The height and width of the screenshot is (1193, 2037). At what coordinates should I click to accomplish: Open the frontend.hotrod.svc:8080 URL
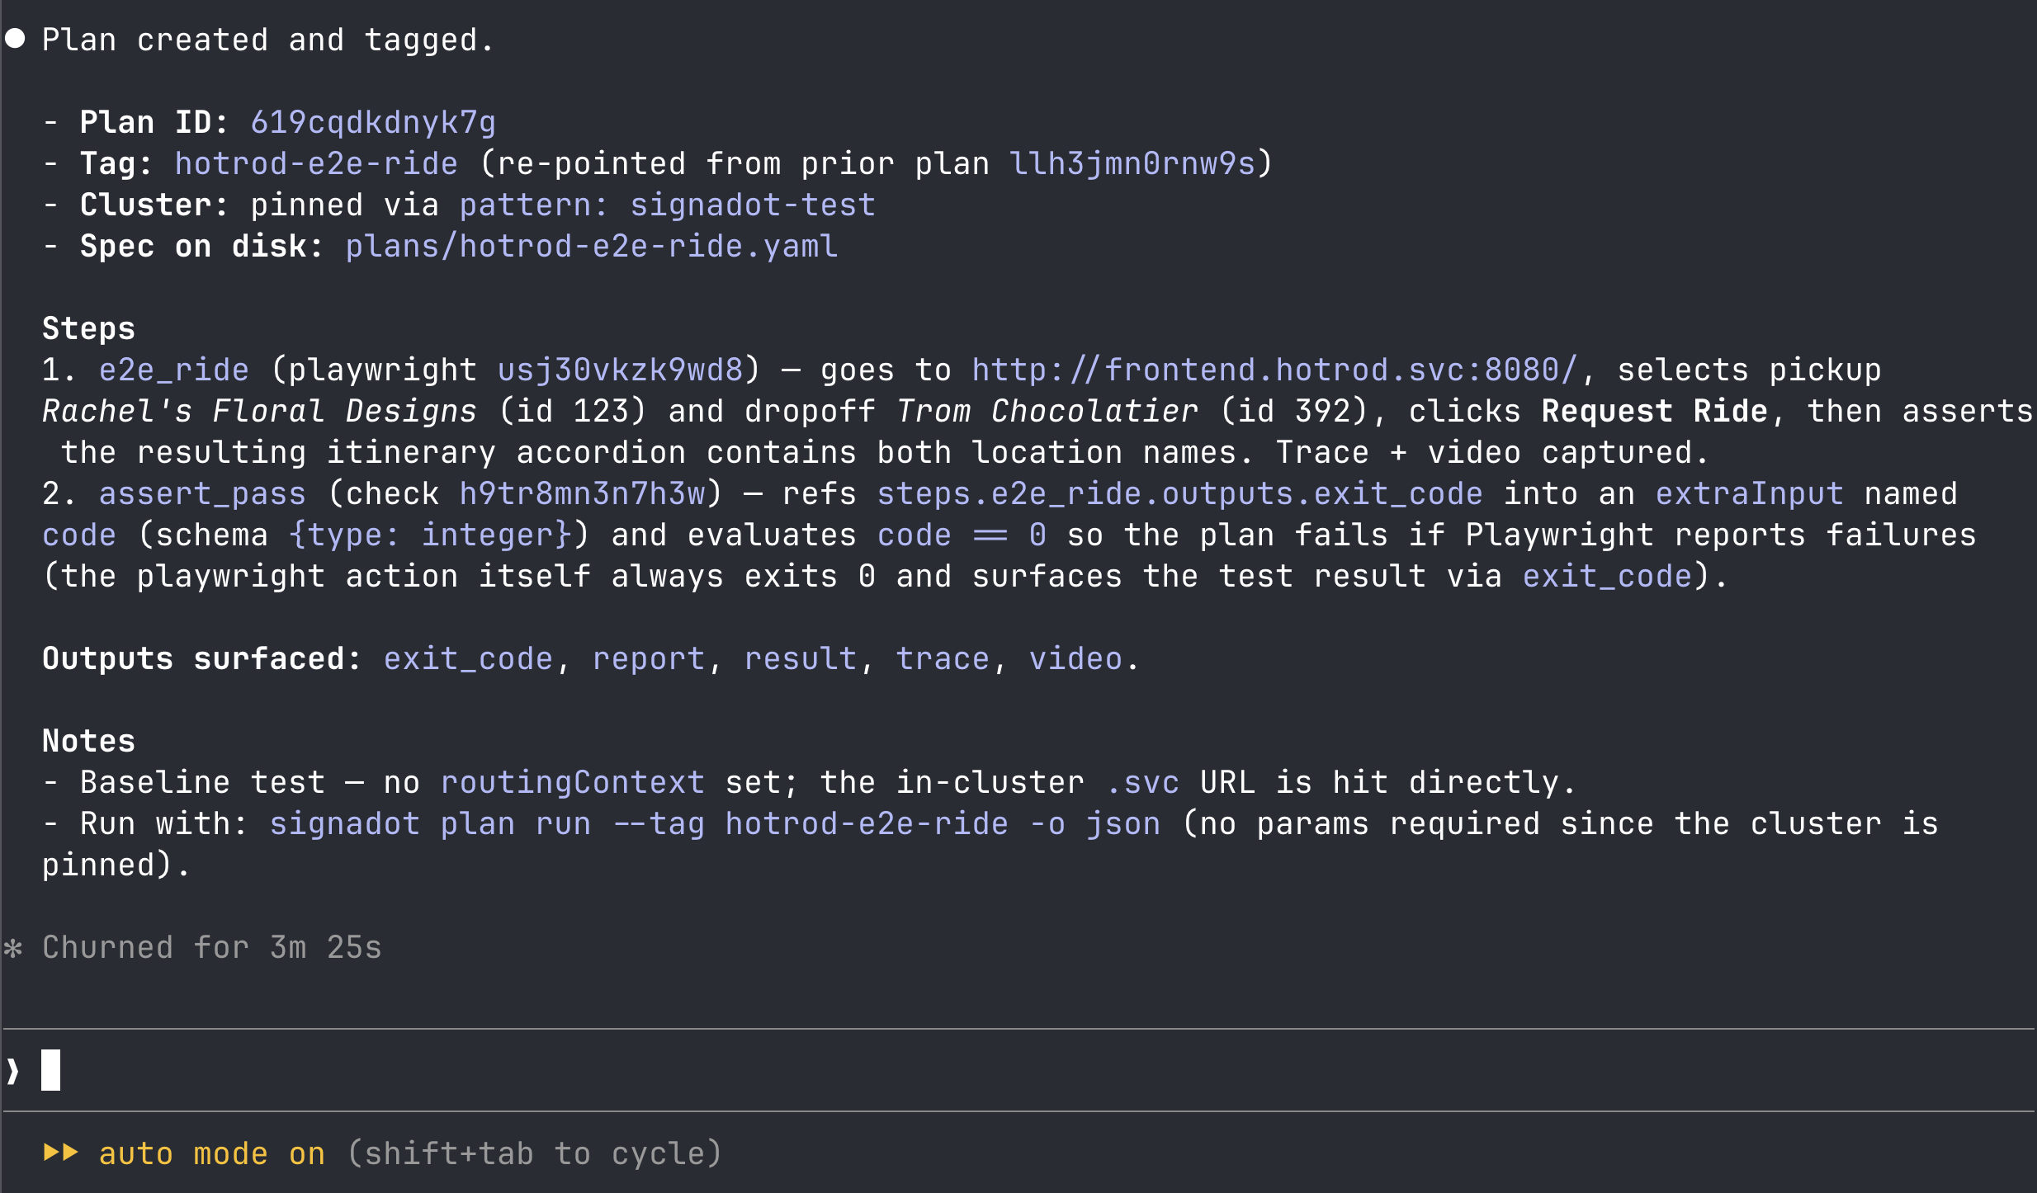click(1274, 370)
